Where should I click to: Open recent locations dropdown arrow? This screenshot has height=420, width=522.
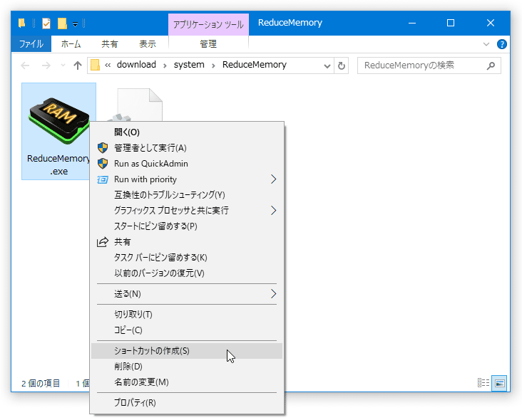[63, 65]
